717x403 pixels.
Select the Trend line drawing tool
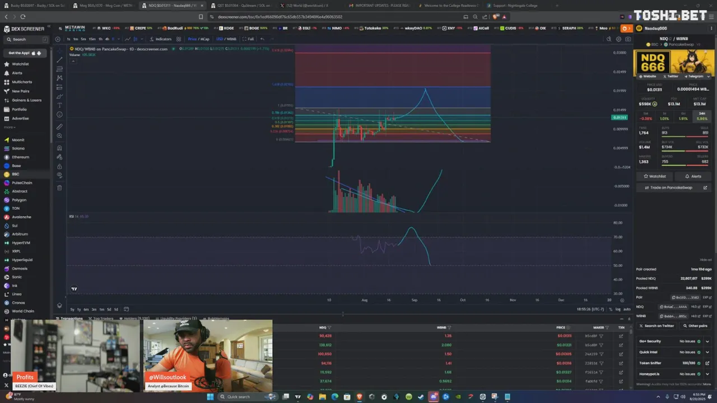(59, 60)
